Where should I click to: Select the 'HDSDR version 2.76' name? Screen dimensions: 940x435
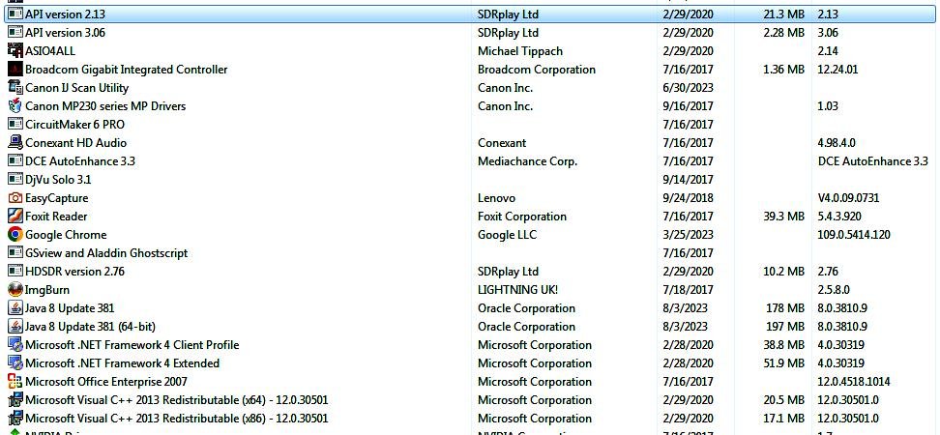(x=74, y=272)
